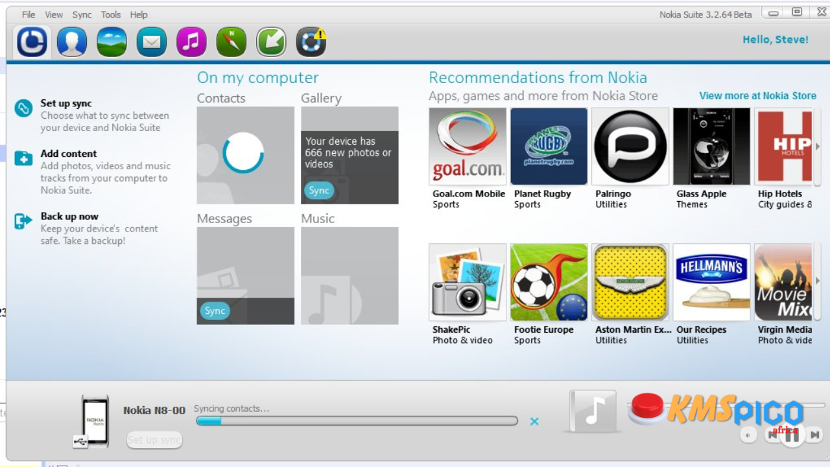
Task: Open the Glass Apple theme thumbnail
Action: [x=711, y=147]
